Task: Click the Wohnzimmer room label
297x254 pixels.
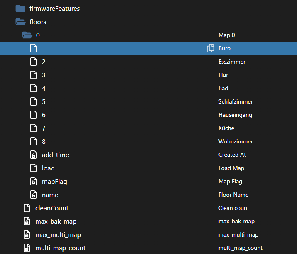Action: coord(236,141)
